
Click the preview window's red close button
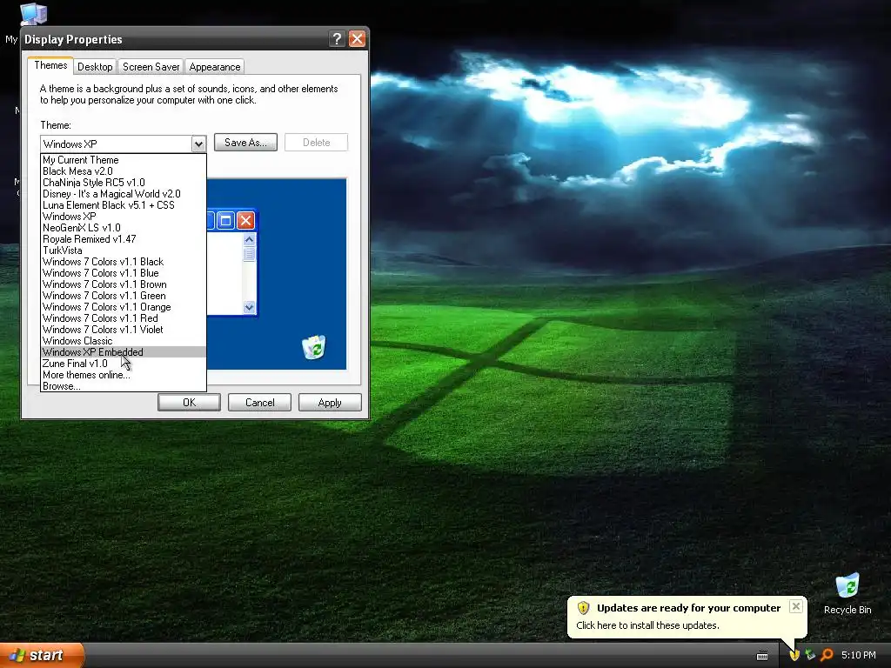245,220
